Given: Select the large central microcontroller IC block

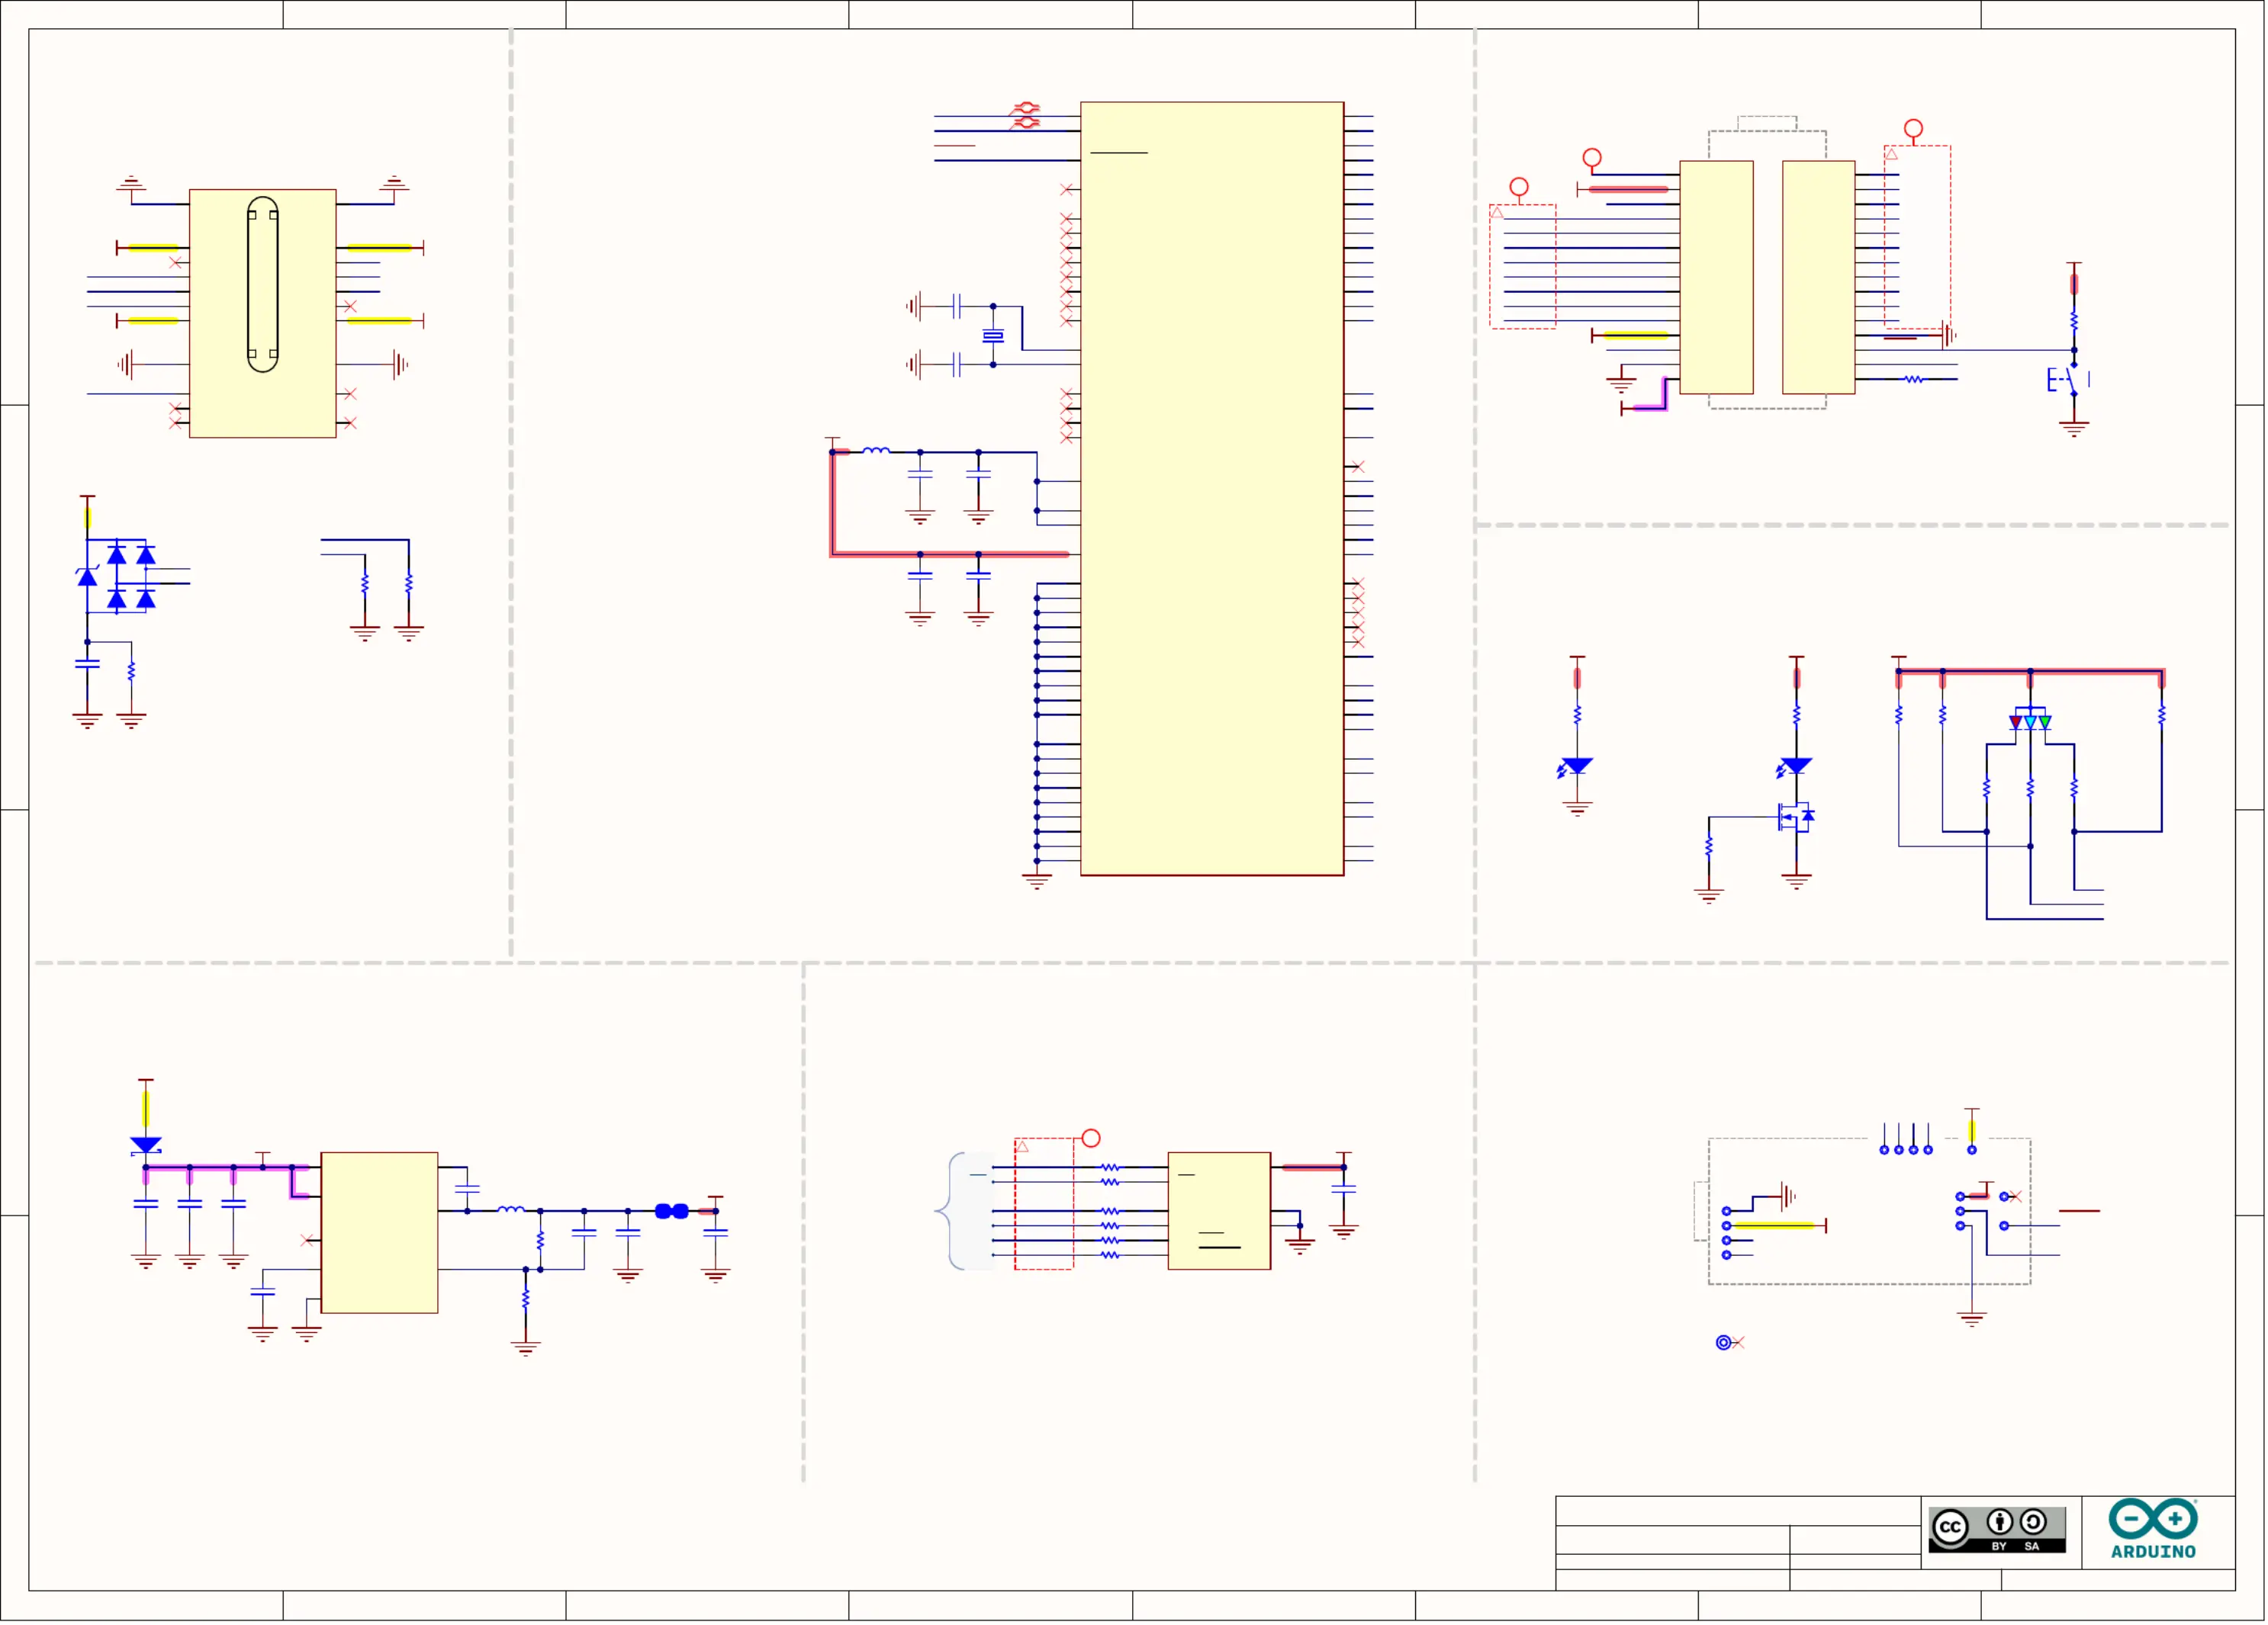Looking at the screenshot, I should pos(1212,489).
